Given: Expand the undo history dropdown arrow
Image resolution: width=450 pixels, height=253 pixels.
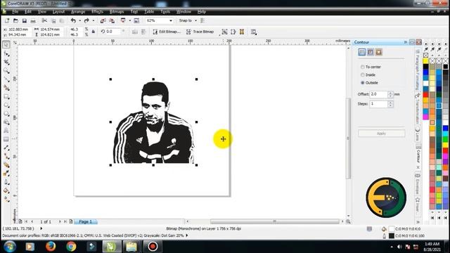Looking at the screenshot, I should pyautogui.click(x=79, y=20).
